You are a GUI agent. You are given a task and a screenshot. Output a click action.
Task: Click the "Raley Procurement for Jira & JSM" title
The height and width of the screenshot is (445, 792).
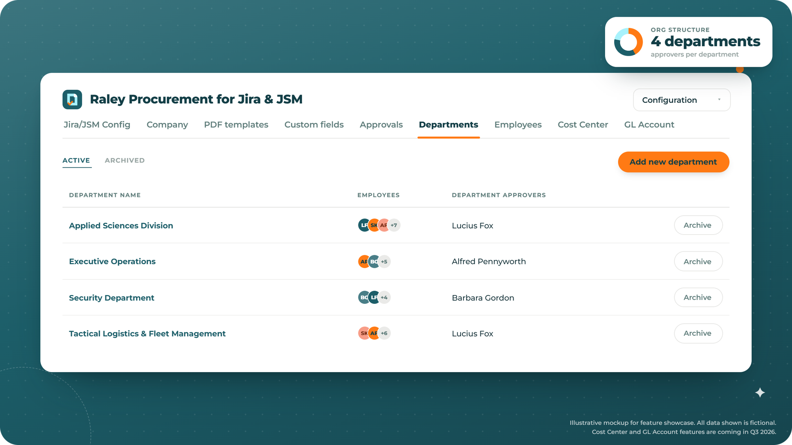[x=196, y=99]
